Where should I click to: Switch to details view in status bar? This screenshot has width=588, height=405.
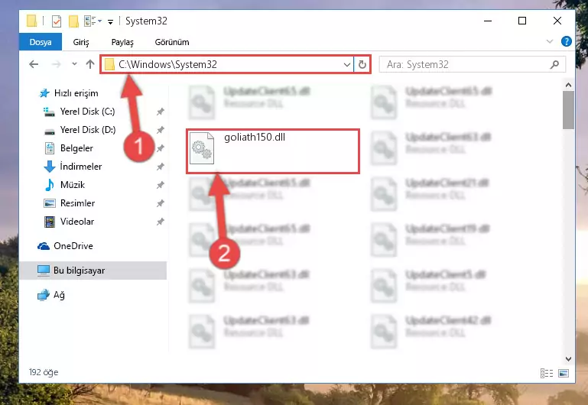tap(547, 373)
